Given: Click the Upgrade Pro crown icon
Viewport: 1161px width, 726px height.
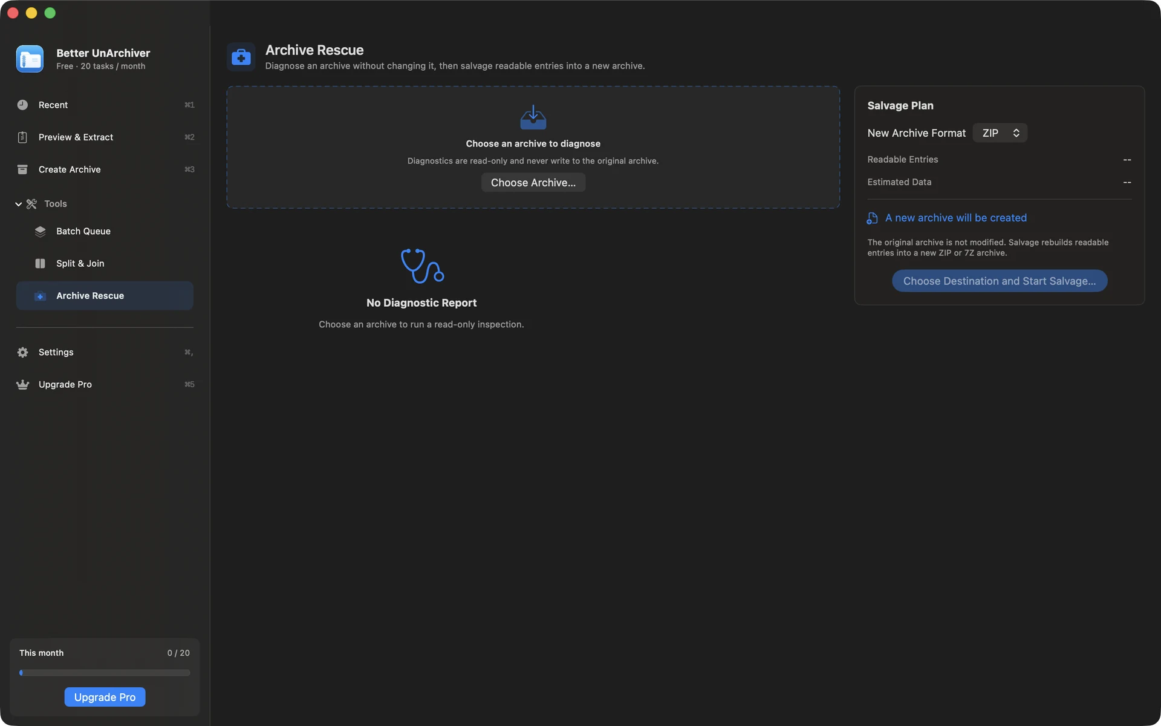Looking at the screenshot, I should 22,385.
